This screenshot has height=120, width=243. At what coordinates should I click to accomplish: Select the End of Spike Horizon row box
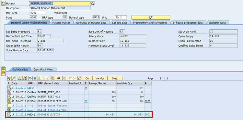[x=9, y=105]
